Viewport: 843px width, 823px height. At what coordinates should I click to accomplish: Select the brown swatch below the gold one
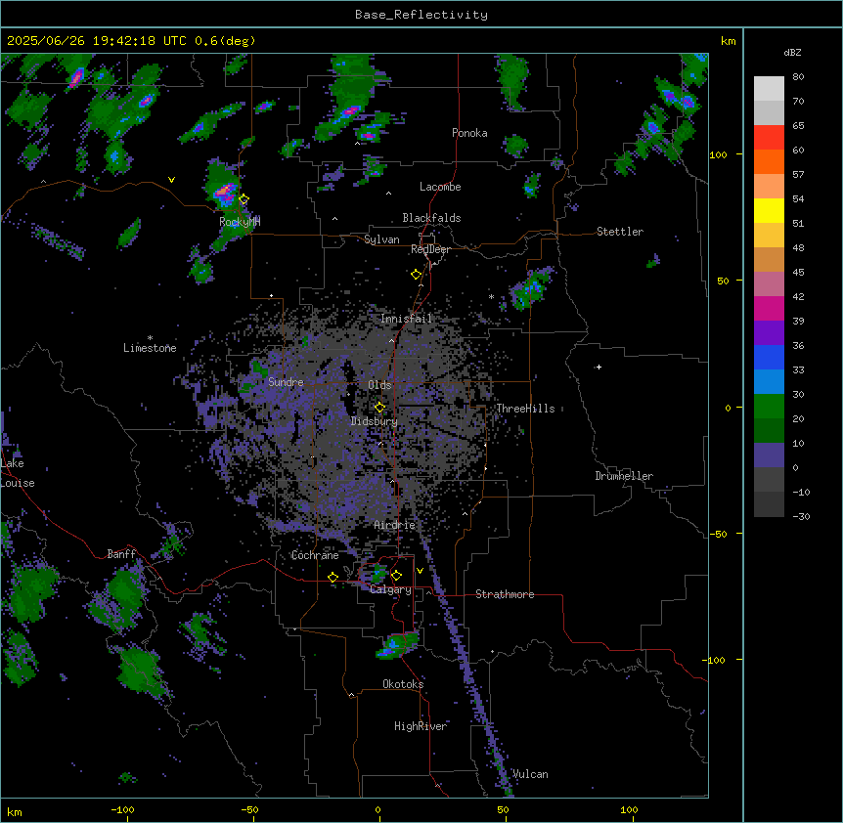click(769, 259)
